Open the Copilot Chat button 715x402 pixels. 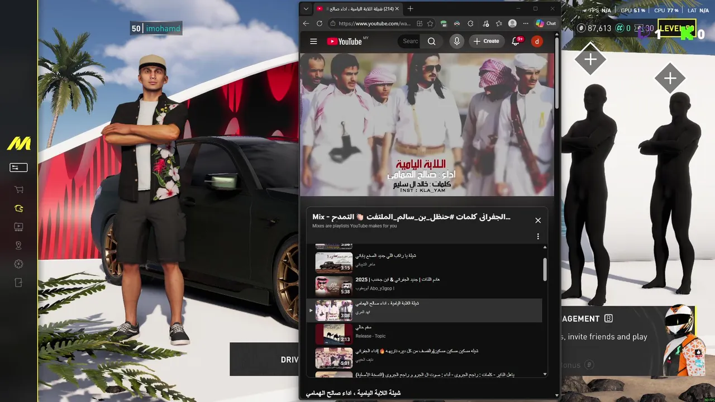coord(546,23)
